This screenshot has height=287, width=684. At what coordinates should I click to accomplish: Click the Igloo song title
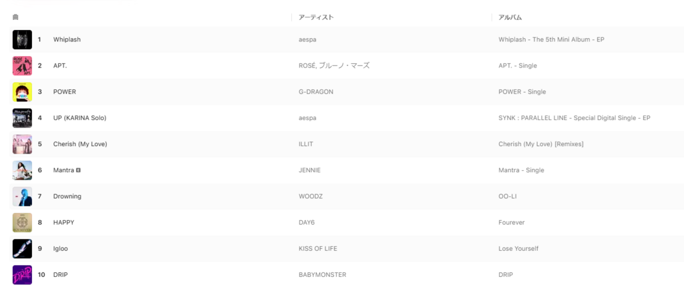(61, 248)
